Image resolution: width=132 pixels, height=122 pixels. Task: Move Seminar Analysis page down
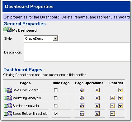[120, 106]
